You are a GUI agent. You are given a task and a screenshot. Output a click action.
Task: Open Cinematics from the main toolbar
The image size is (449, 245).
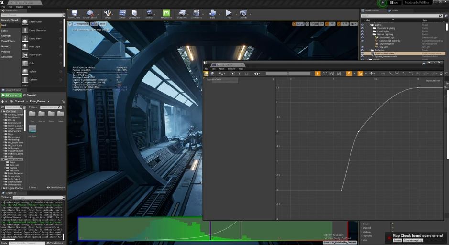[x=196, y=13]
